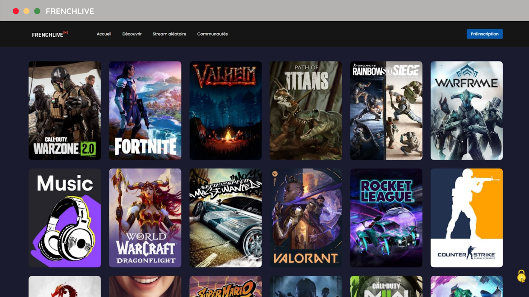Choose the Valorant game cover
The image size is (529, 297).
[x=306, y=218]
